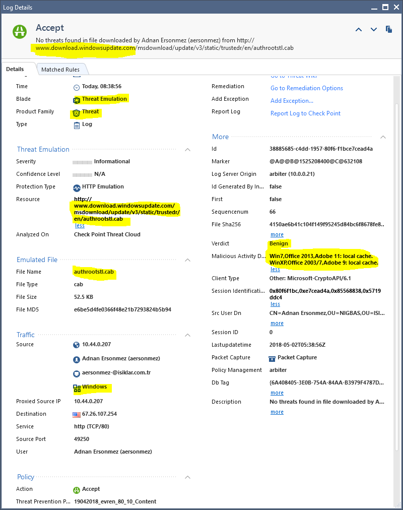403x510 pixels.
Task: Click the Threat product family shield icon
Action: [77, 113]
